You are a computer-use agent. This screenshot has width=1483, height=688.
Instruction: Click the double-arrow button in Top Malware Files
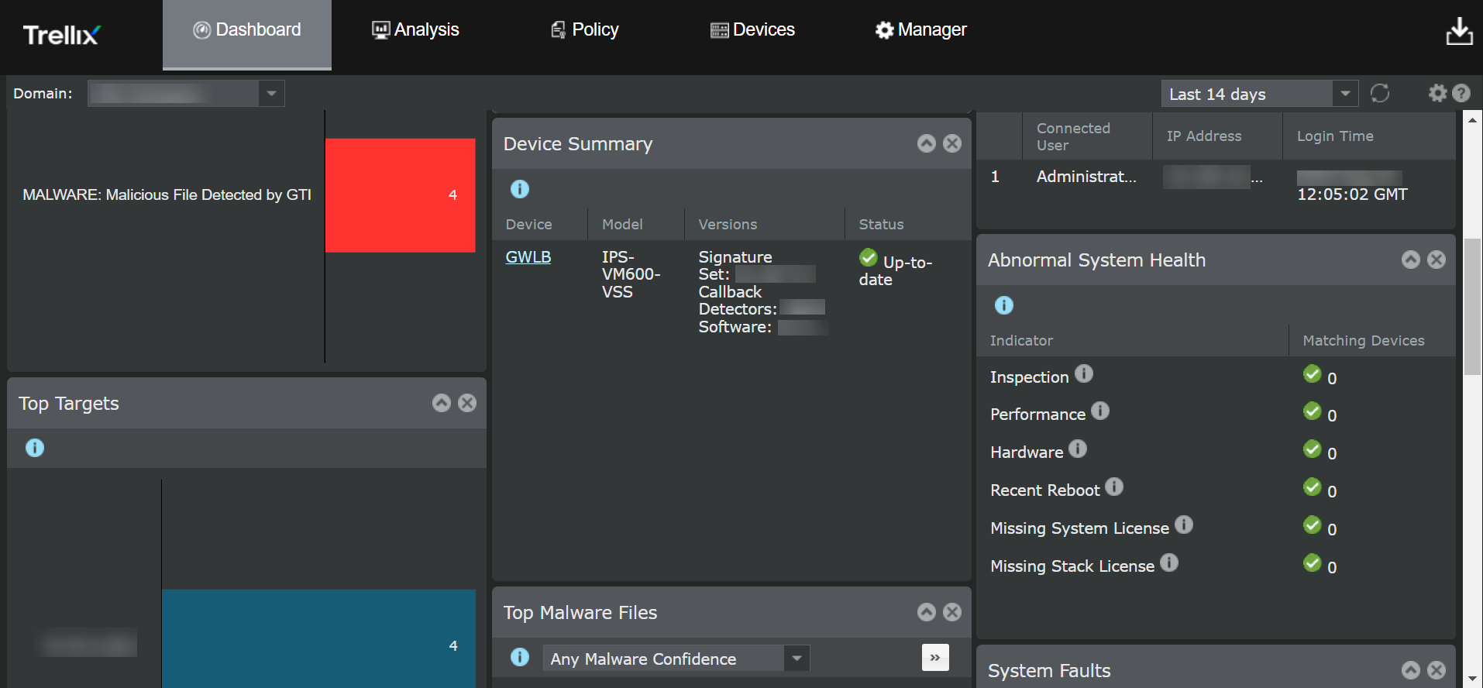(935, 658)
